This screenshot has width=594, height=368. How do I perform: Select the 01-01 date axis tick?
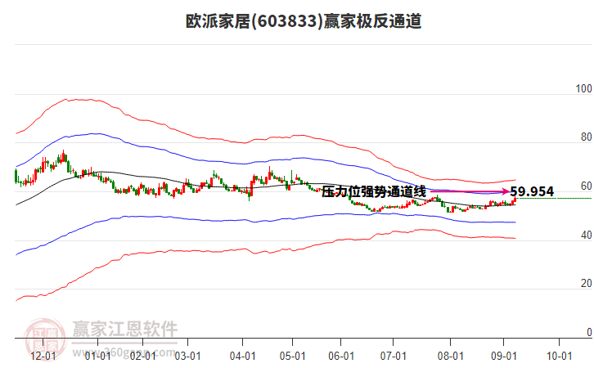(x=97, y=356)
